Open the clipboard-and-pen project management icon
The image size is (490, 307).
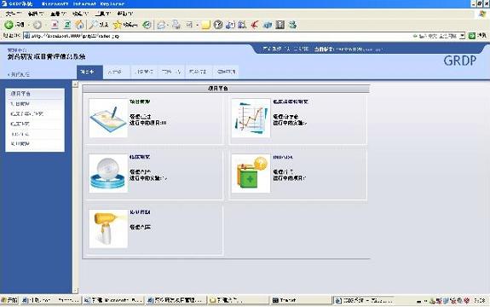tap(108, 118)
